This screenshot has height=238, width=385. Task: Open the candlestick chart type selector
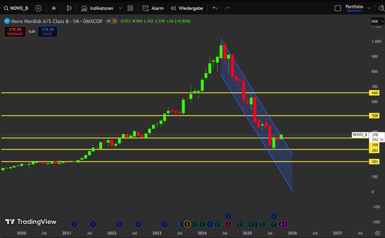[69, 8]
